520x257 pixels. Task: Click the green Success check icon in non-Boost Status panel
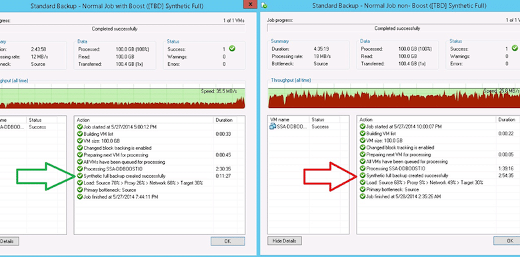[515, 48]
